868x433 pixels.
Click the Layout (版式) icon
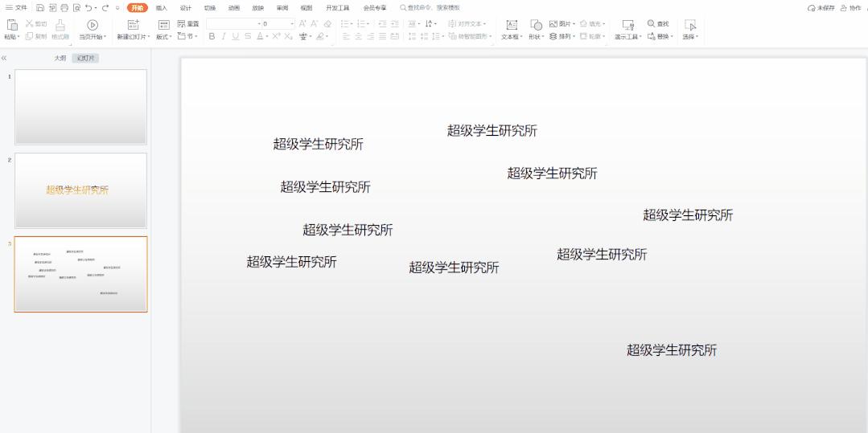pos(164,25)
